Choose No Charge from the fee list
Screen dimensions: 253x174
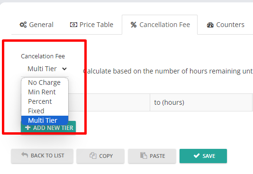[x=45, y=82]
